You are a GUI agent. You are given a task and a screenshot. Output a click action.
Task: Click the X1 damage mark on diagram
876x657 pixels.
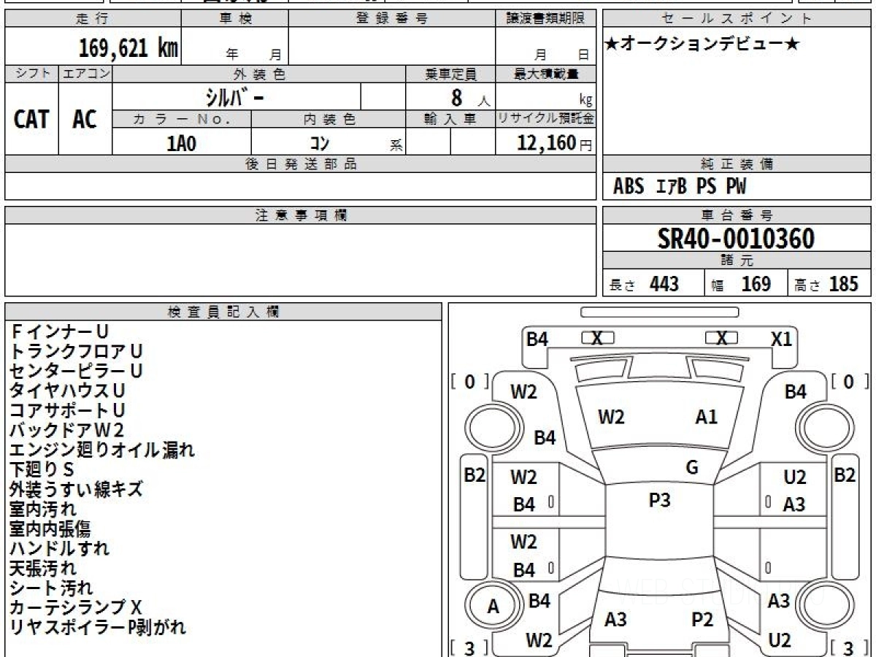point(781,339)
